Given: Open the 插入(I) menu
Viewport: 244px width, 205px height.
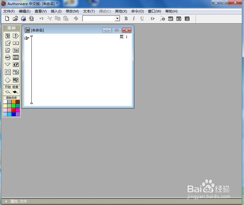Looking at the screenshot, I should coord(56,11).
